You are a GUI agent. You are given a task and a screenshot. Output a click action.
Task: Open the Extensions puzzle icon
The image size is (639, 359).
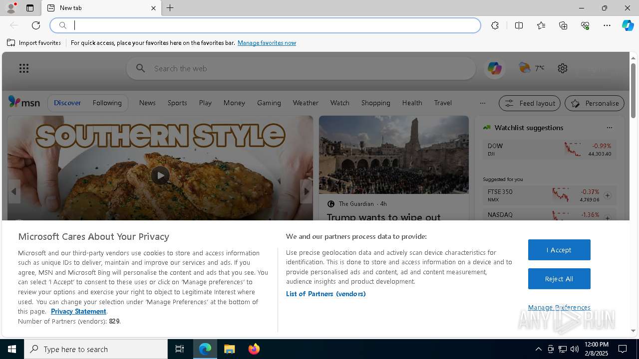coord(495,25)
